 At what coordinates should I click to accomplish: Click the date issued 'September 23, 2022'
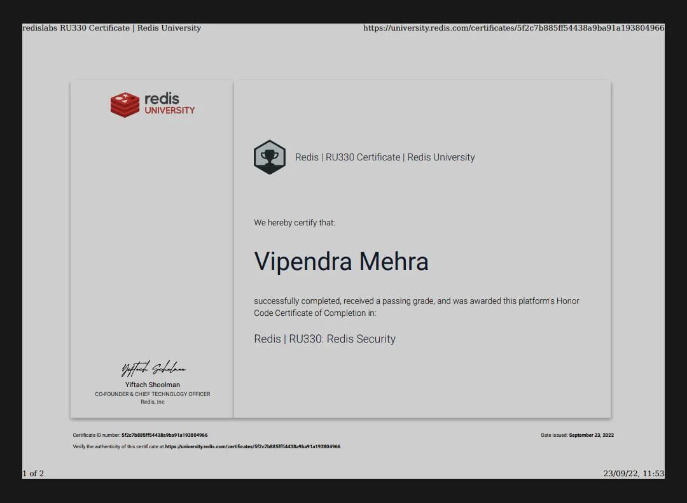coord(591,435)
